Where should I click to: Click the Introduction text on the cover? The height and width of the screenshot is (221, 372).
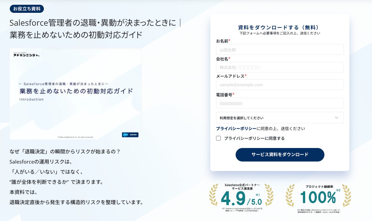[31, 99]
